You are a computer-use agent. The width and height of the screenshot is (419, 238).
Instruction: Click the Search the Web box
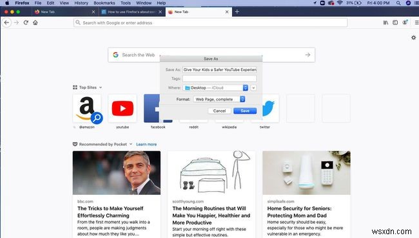coord(211,55)
